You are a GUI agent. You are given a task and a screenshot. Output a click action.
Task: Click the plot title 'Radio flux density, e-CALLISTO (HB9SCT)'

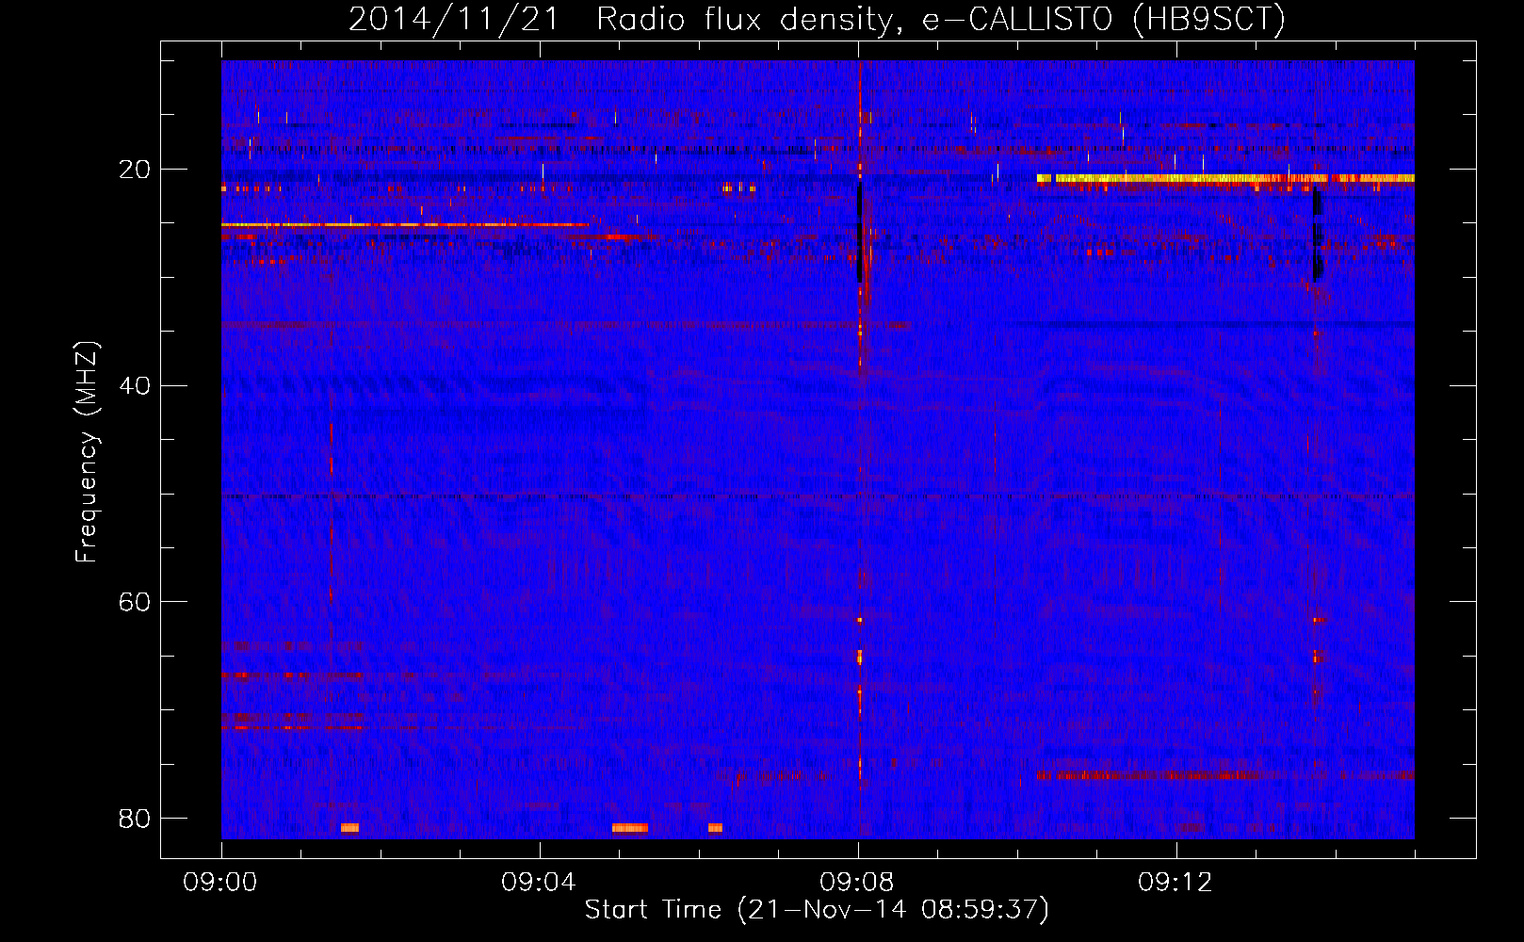tap(940, 19)
